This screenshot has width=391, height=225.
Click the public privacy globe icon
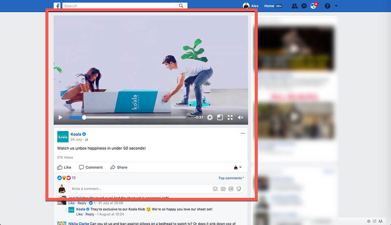(86, 140)
